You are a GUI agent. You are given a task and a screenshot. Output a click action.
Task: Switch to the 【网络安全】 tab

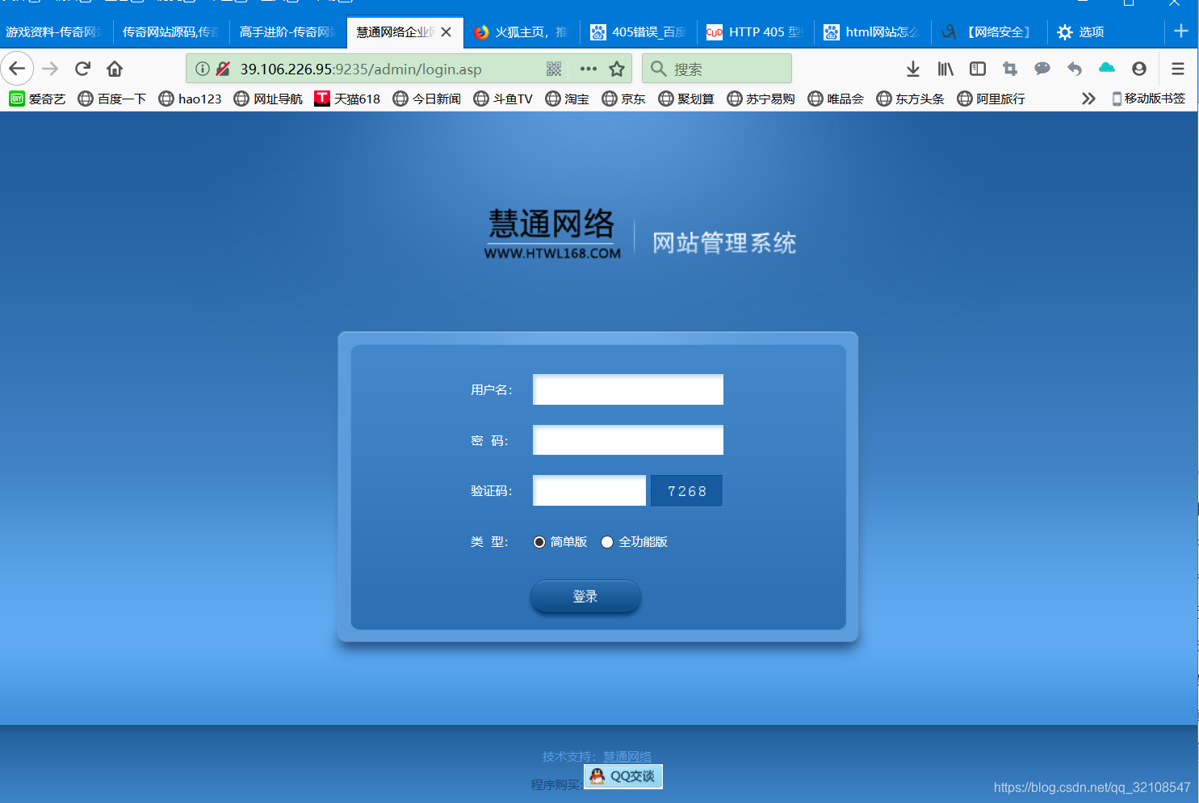click(989, 32)
